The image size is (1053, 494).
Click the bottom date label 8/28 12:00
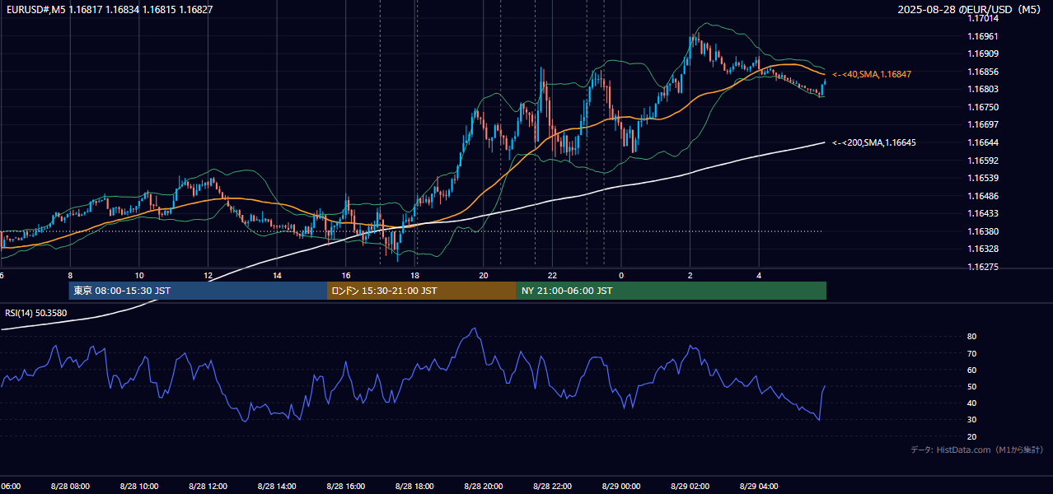click(208, 487)
